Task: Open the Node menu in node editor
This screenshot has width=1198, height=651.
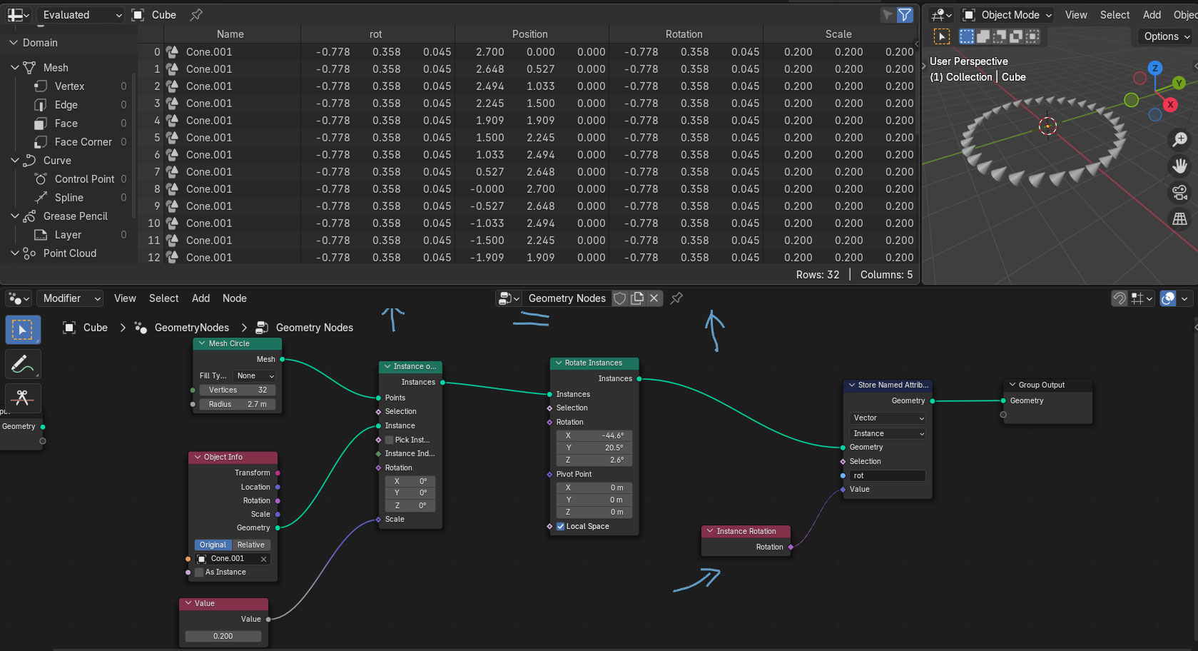Action: (x=234, y=298)
